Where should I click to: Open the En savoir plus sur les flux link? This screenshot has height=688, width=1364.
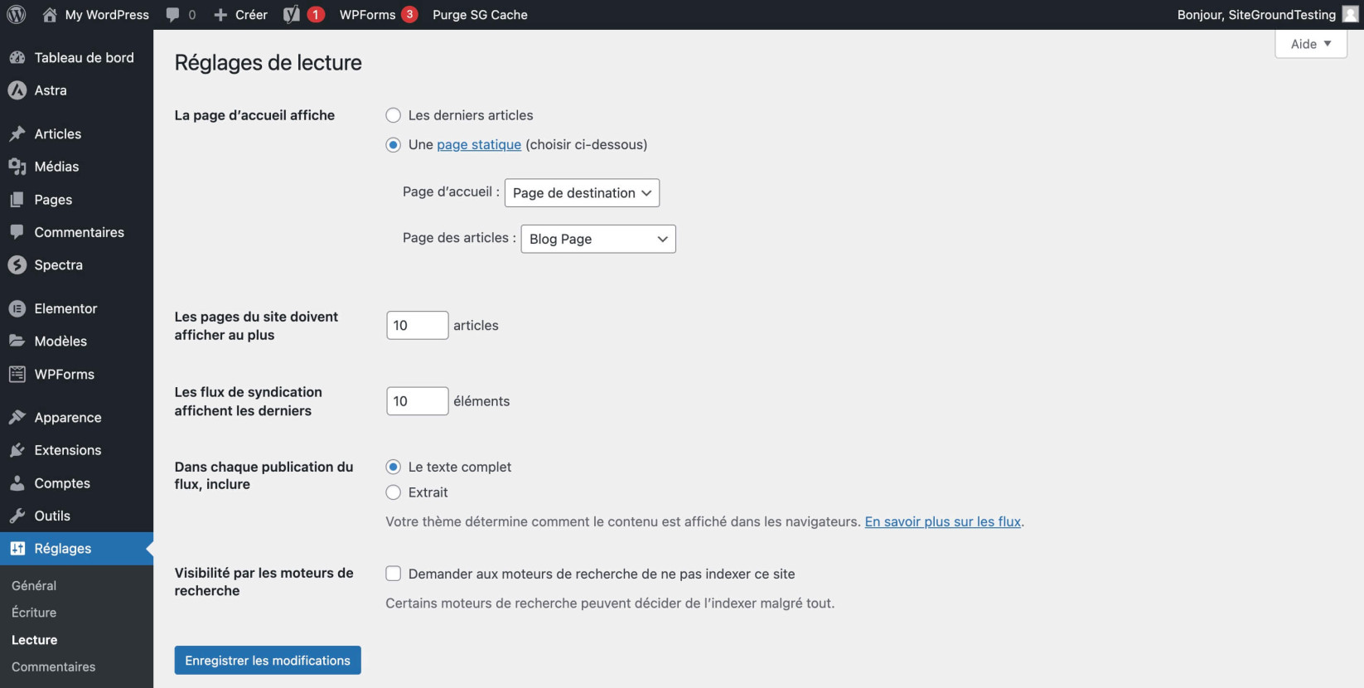pos(943,522)
